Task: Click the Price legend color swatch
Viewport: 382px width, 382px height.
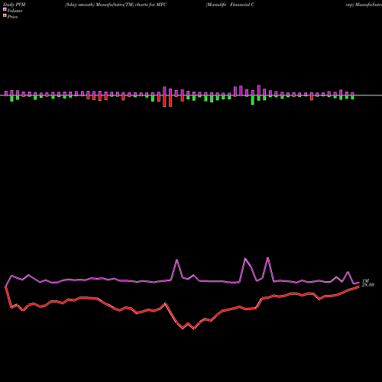Action: (x=5, y=16)
